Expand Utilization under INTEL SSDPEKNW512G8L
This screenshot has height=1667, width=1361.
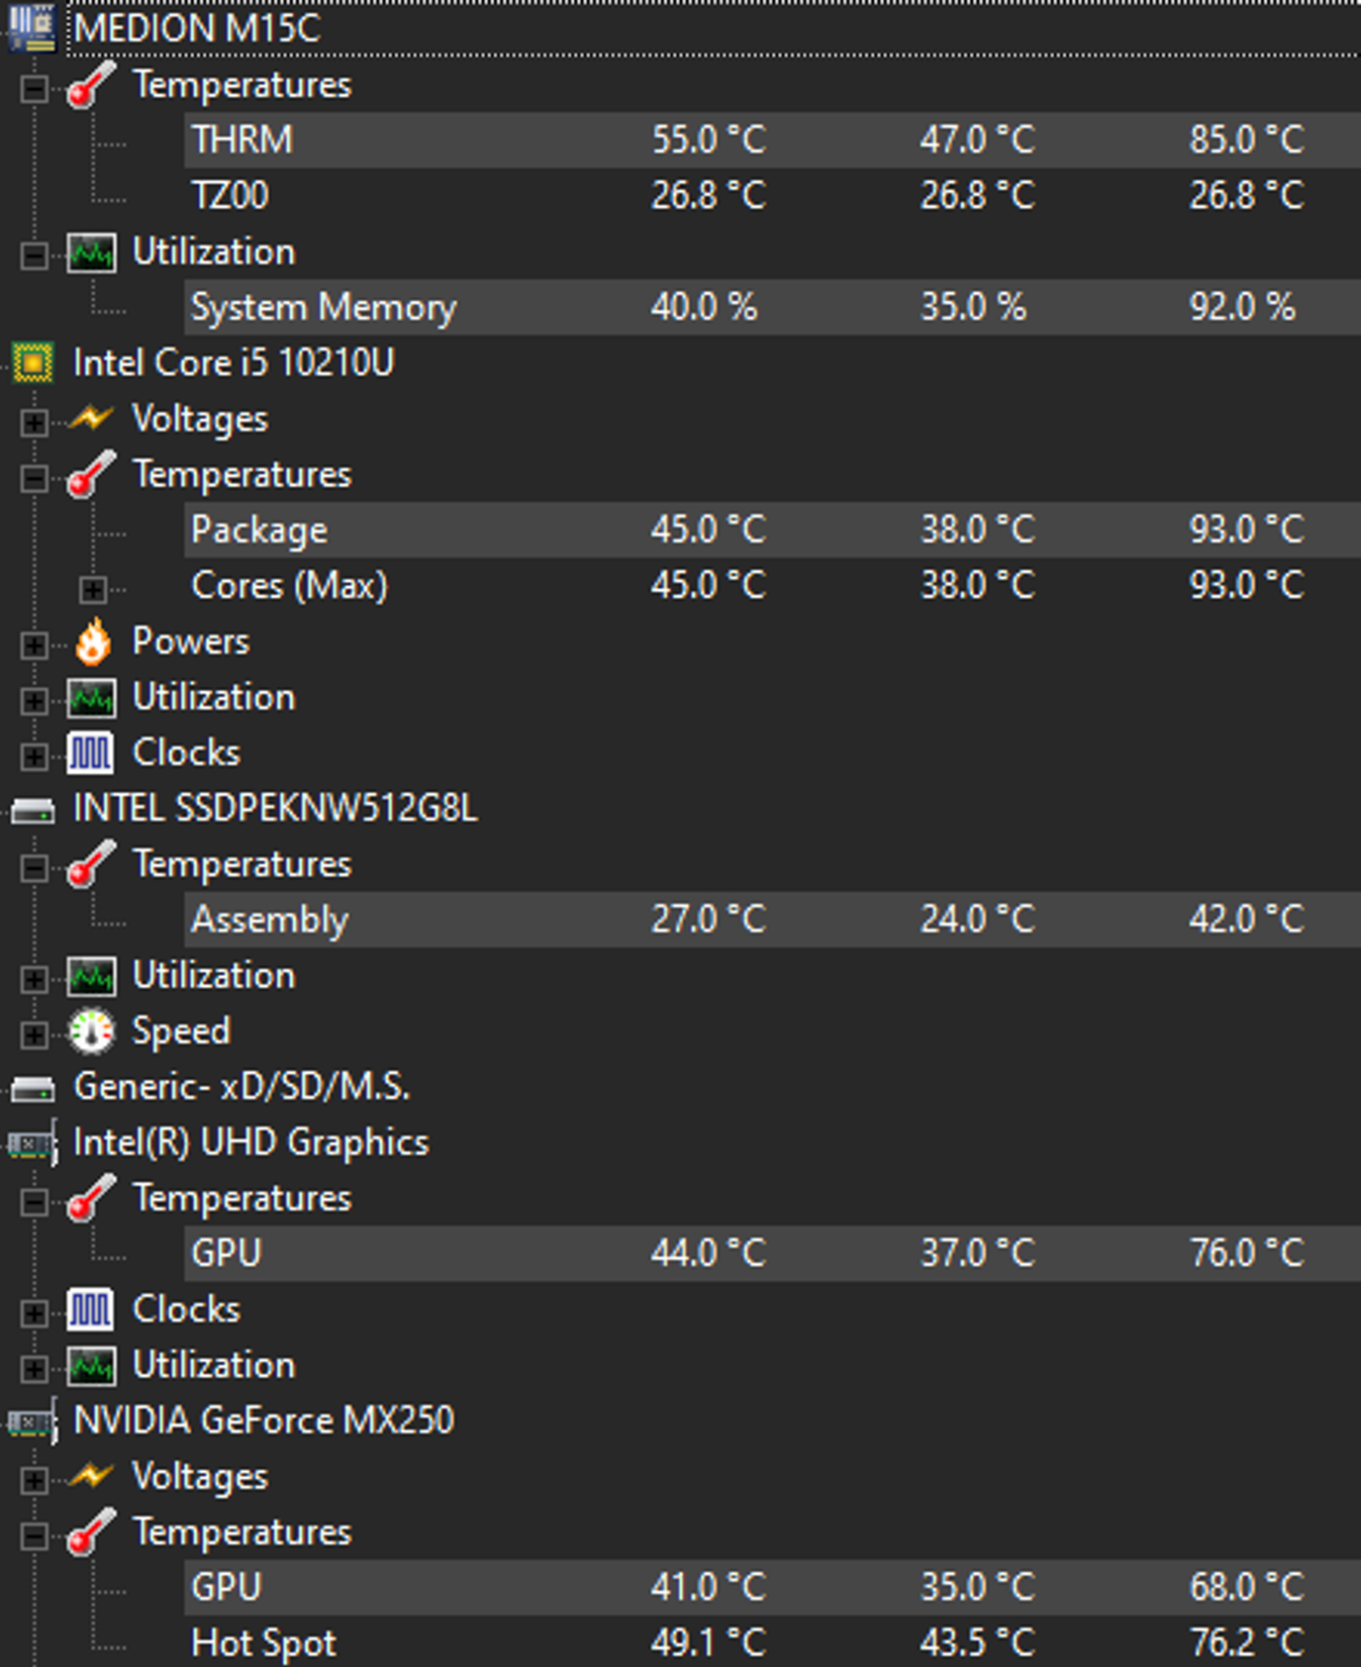[x=34, y=980]
